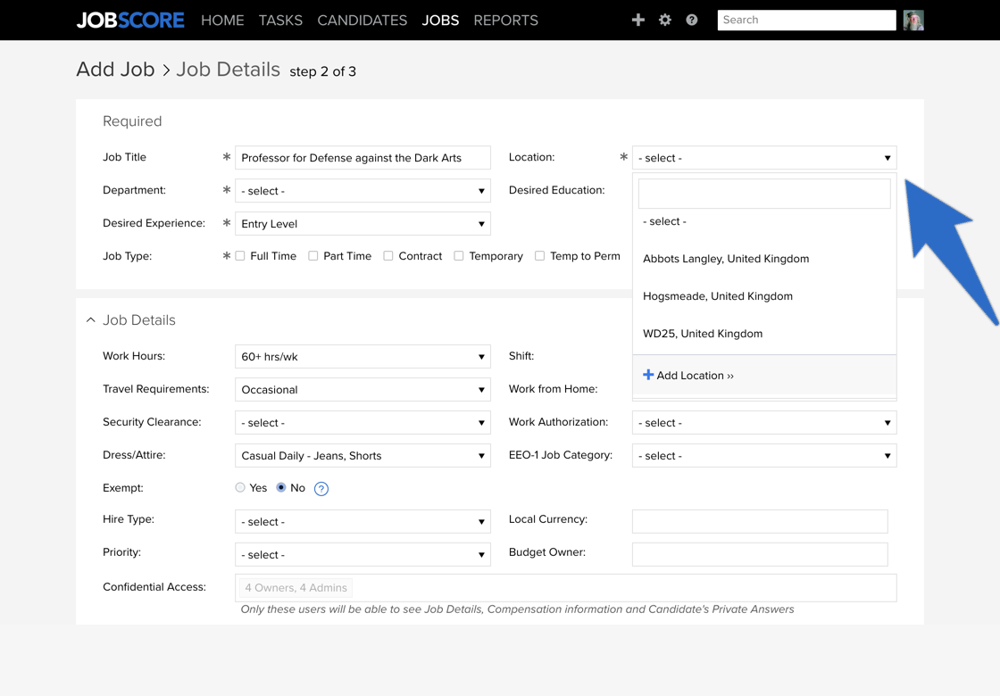The width and height of the screenshot is (1000, 696).
Task: Open the Hire Type dropdown
Action: click(x=362, y=521)
